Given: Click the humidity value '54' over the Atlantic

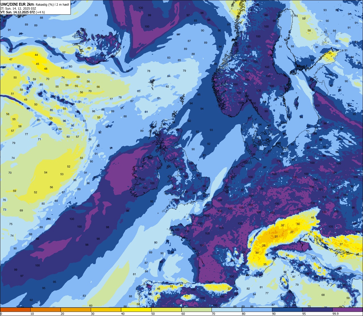Looking at the screenshot, I should [46, 172].
